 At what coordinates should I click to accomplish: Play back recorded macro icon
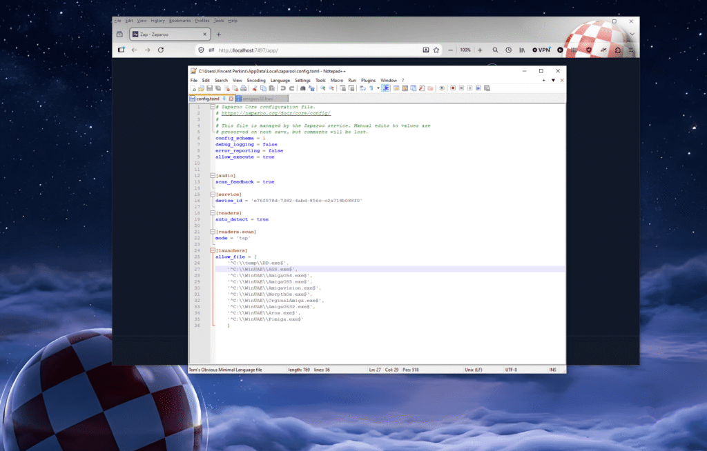(469, 88)
